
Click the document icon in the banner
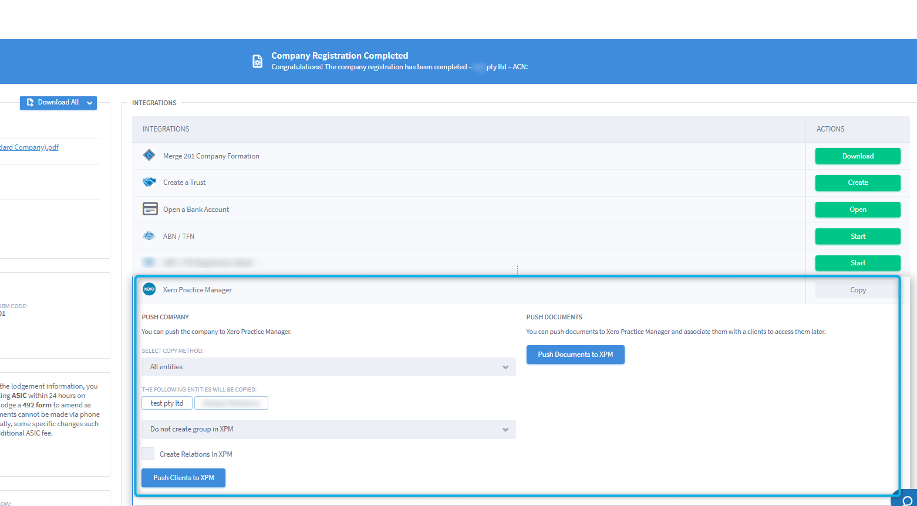click(257, 61)
